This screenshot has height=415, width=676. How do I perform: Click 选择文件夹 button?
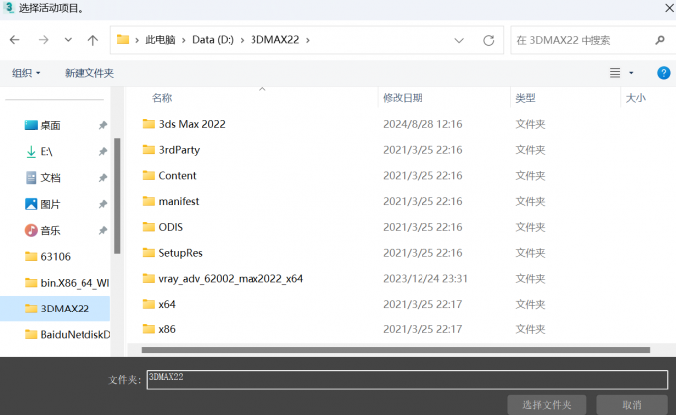pos(546,405)
